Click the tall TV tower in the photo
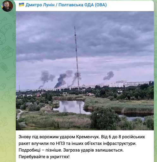The height and width of the screenshot is (162, 157). [77, 59]
